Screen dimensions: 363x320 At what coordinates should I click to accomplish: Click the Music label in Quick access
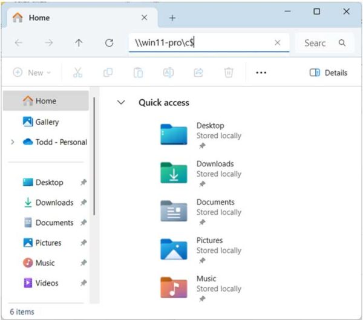206,278
